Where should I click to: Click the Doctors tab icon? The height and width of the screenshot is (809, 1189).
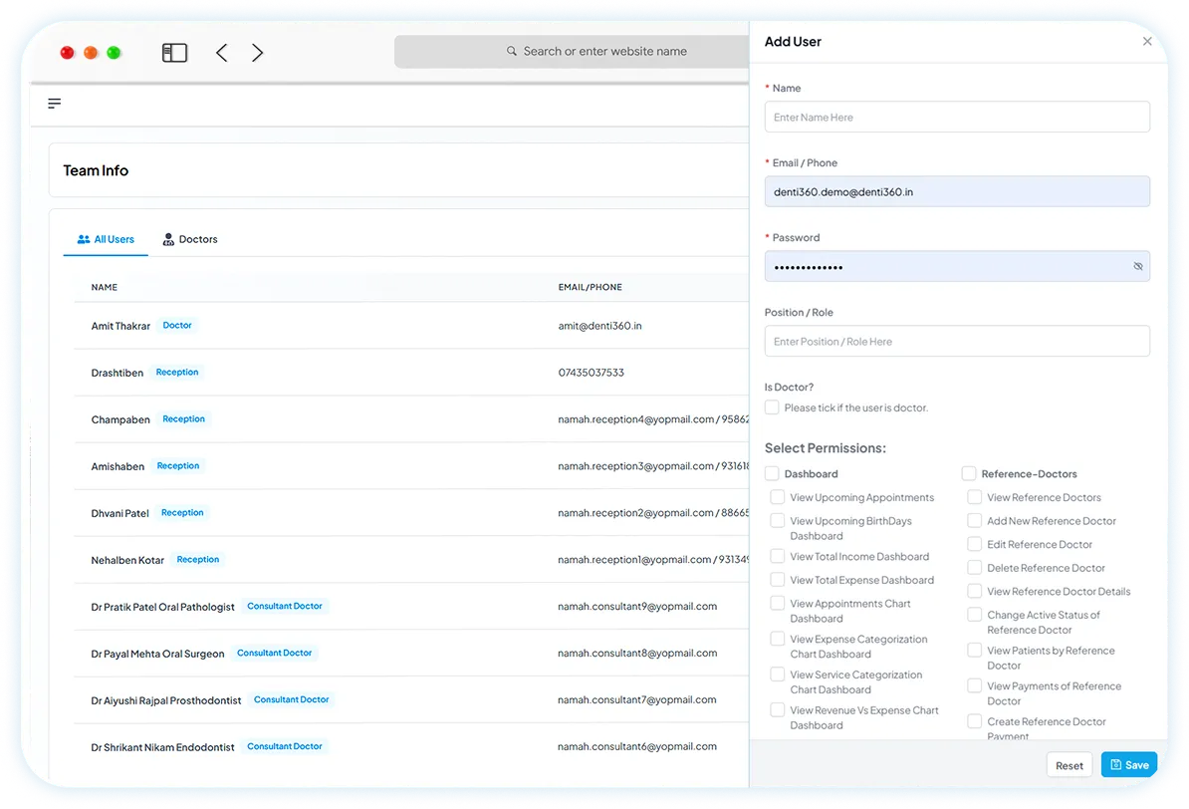pos(168,239)
